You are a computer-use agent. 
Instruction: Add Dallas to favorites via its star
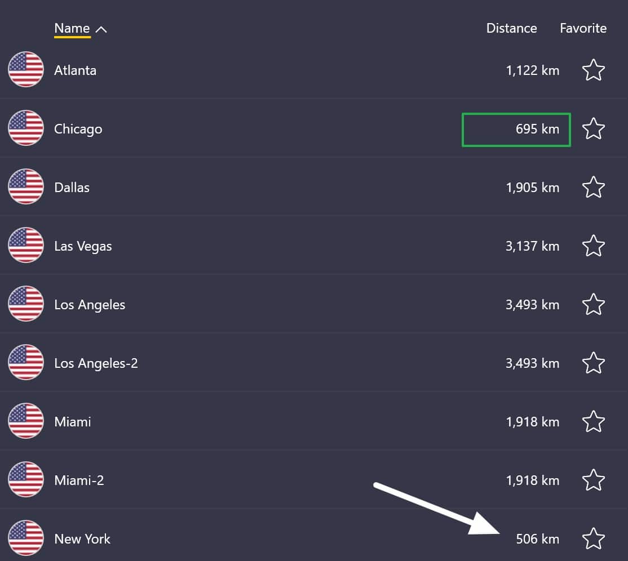point(593,187)
